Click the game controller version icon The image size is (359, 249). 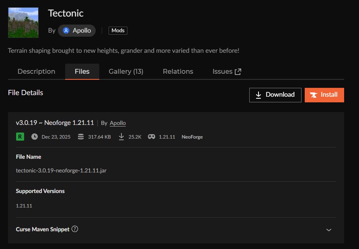click(152, 137)
